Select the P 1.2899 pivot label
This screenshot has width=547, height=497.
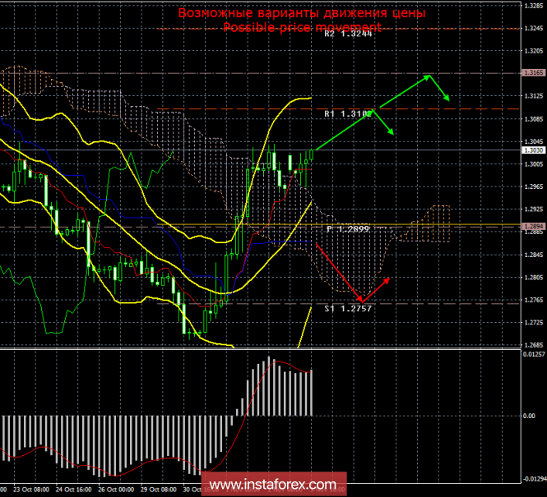(x=348, y=229)
